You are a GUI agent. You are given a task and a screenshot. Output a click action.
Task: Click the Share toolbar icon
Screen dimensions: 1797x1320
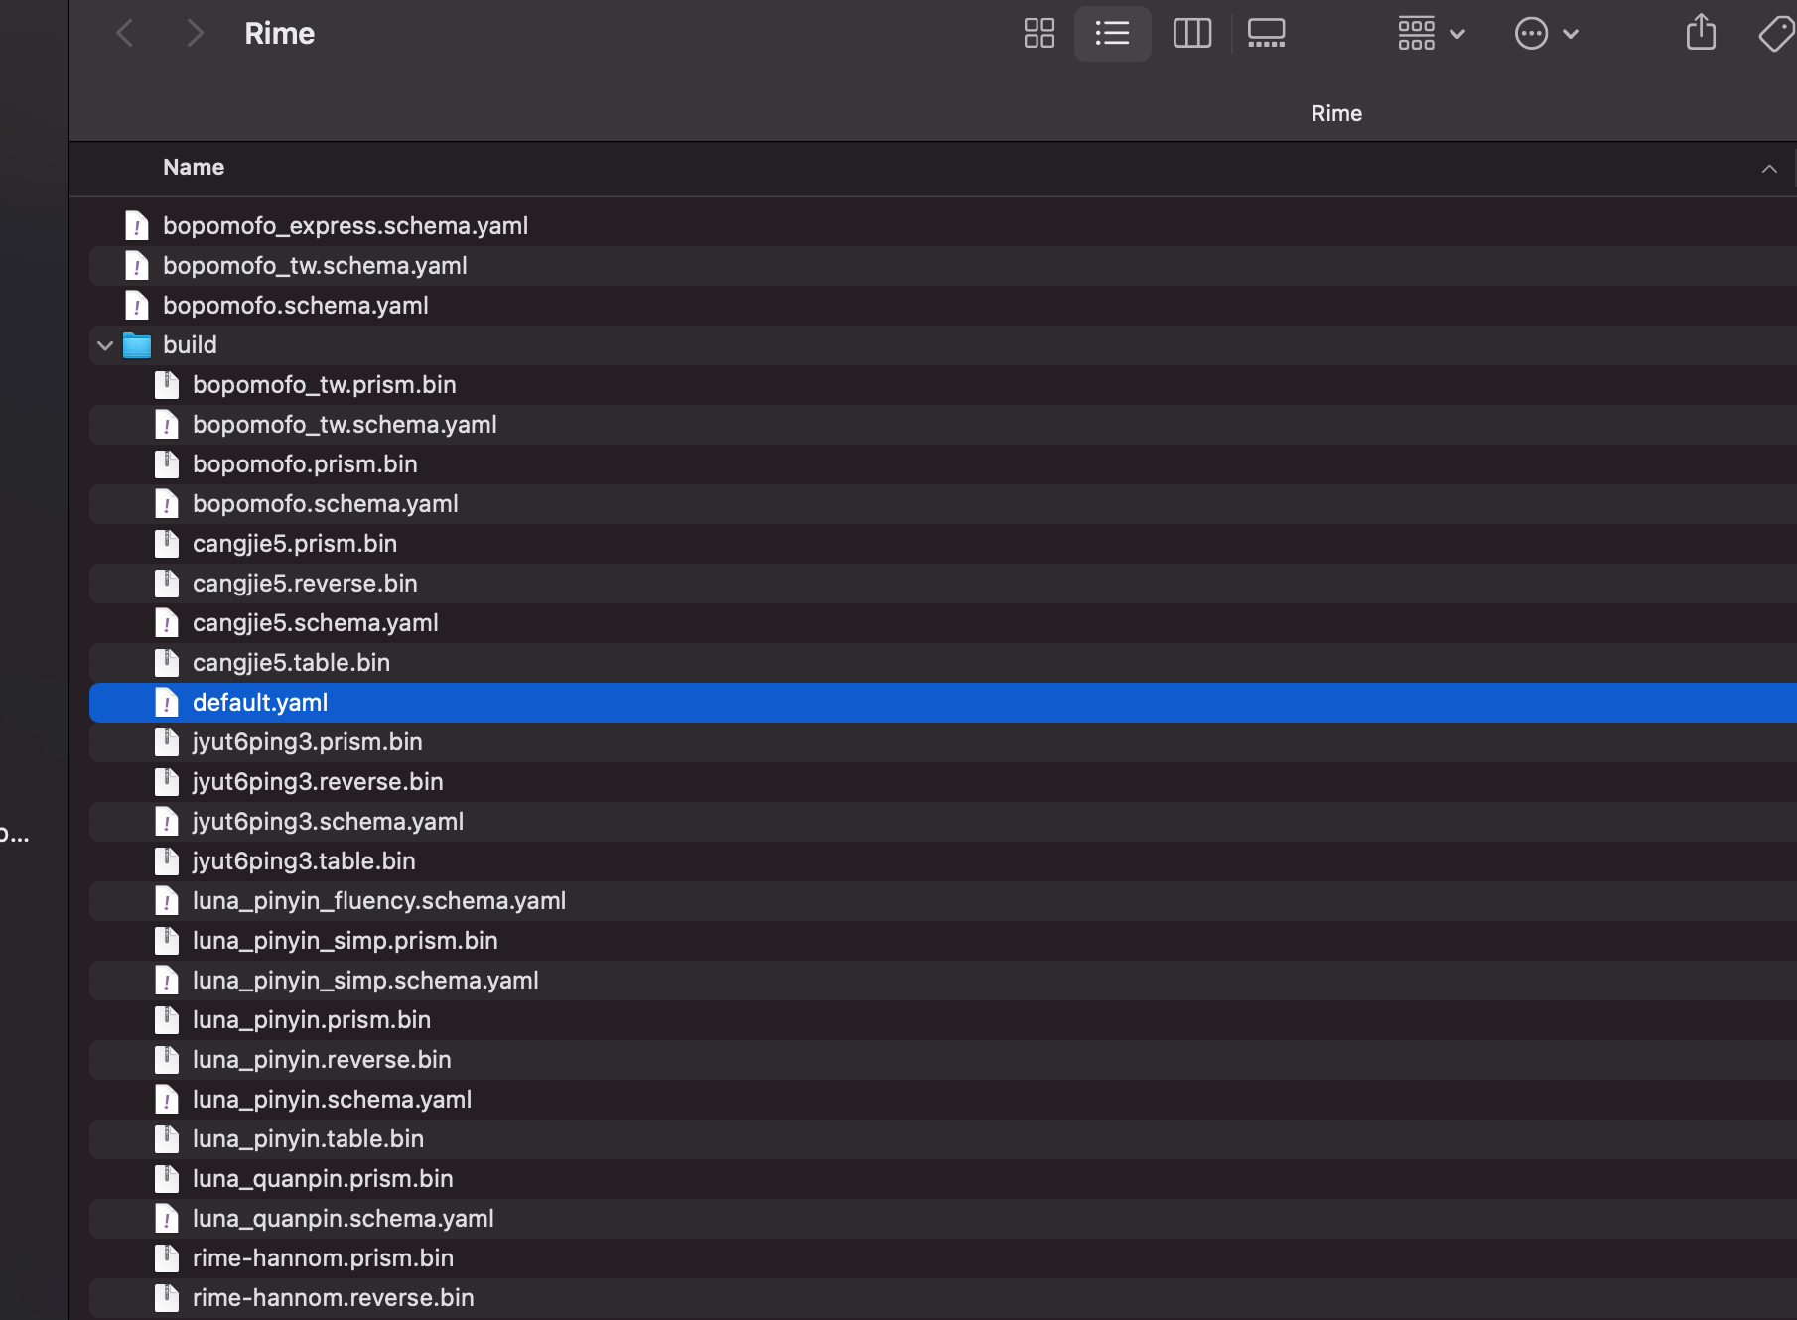[x=1701, y=32]
